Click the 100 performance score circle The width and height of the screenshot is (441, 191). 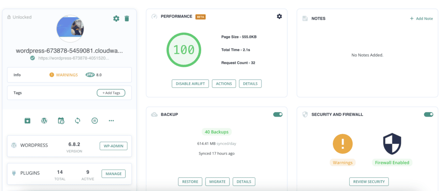(184, 50)
